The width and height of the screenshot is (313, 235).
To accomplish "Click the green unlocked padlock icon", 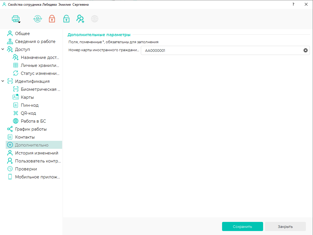I will point(66,19).
